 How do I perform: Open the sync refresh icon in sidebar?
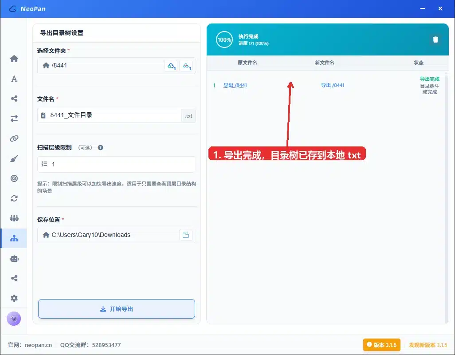click(14, 198)
